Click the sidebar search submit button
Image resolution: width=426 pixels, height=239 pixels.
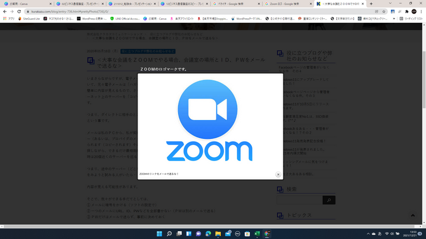328,200
